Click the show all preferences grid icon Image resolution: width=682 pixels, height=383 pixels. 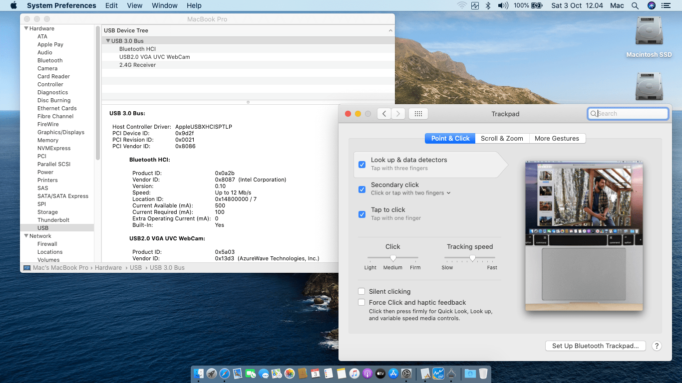(x=418, y=114)
